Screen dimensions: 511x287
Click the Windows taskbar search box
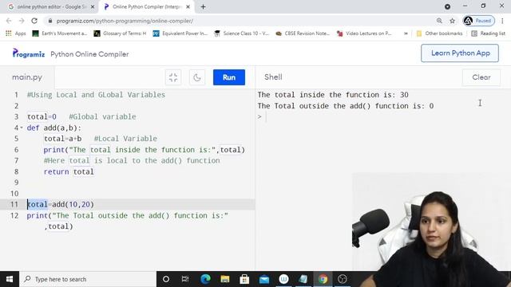[88, 279]
